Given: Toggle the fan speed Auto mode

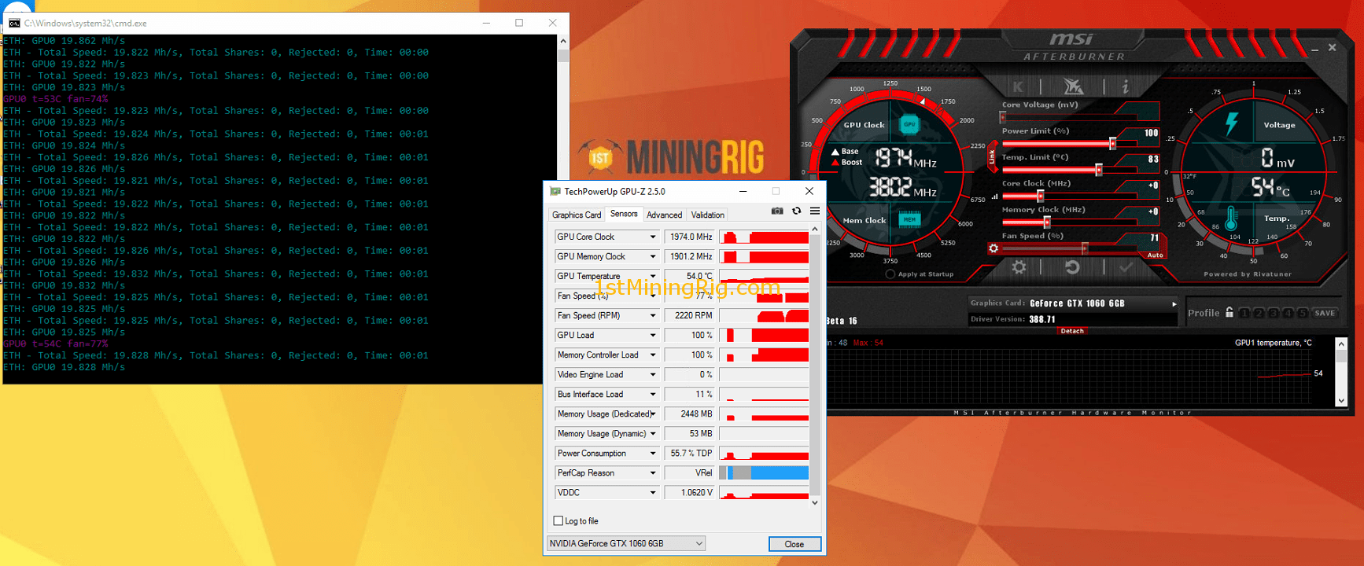Looking at the screenshot, I should 1155,255.
